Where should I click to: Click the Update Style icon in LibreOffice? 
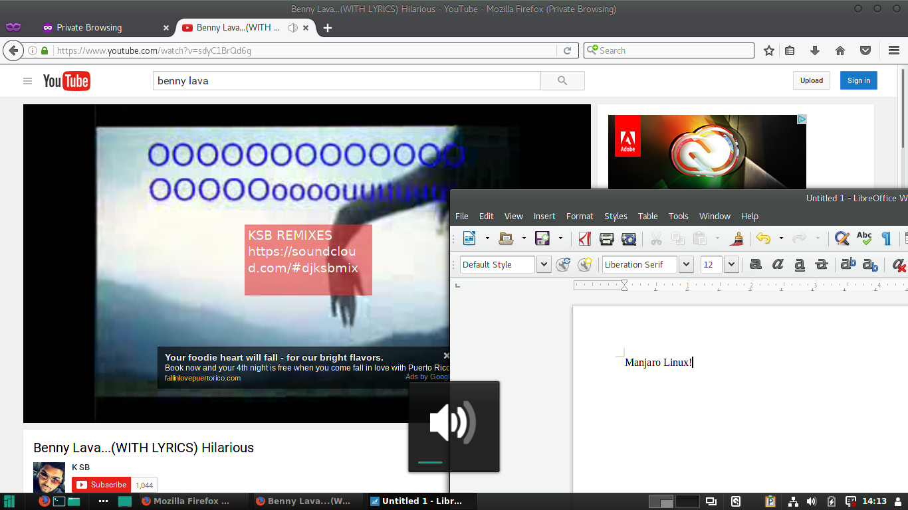(x=563, y=264)
